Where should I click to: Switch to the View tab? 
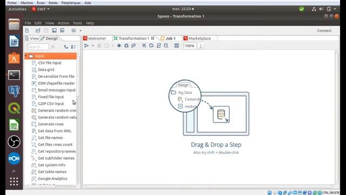pos(32,38)
